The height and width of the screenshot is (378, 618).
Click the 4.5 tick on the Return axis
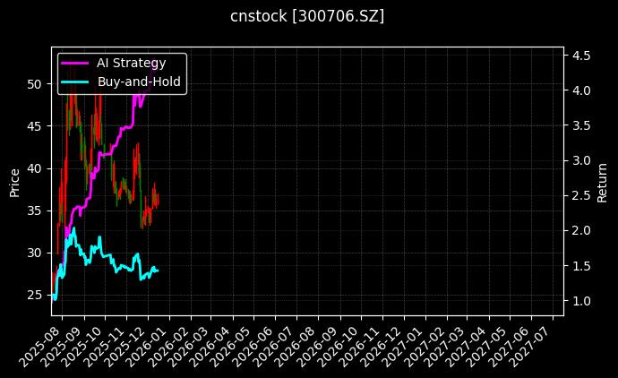click(x=580, y=56)
